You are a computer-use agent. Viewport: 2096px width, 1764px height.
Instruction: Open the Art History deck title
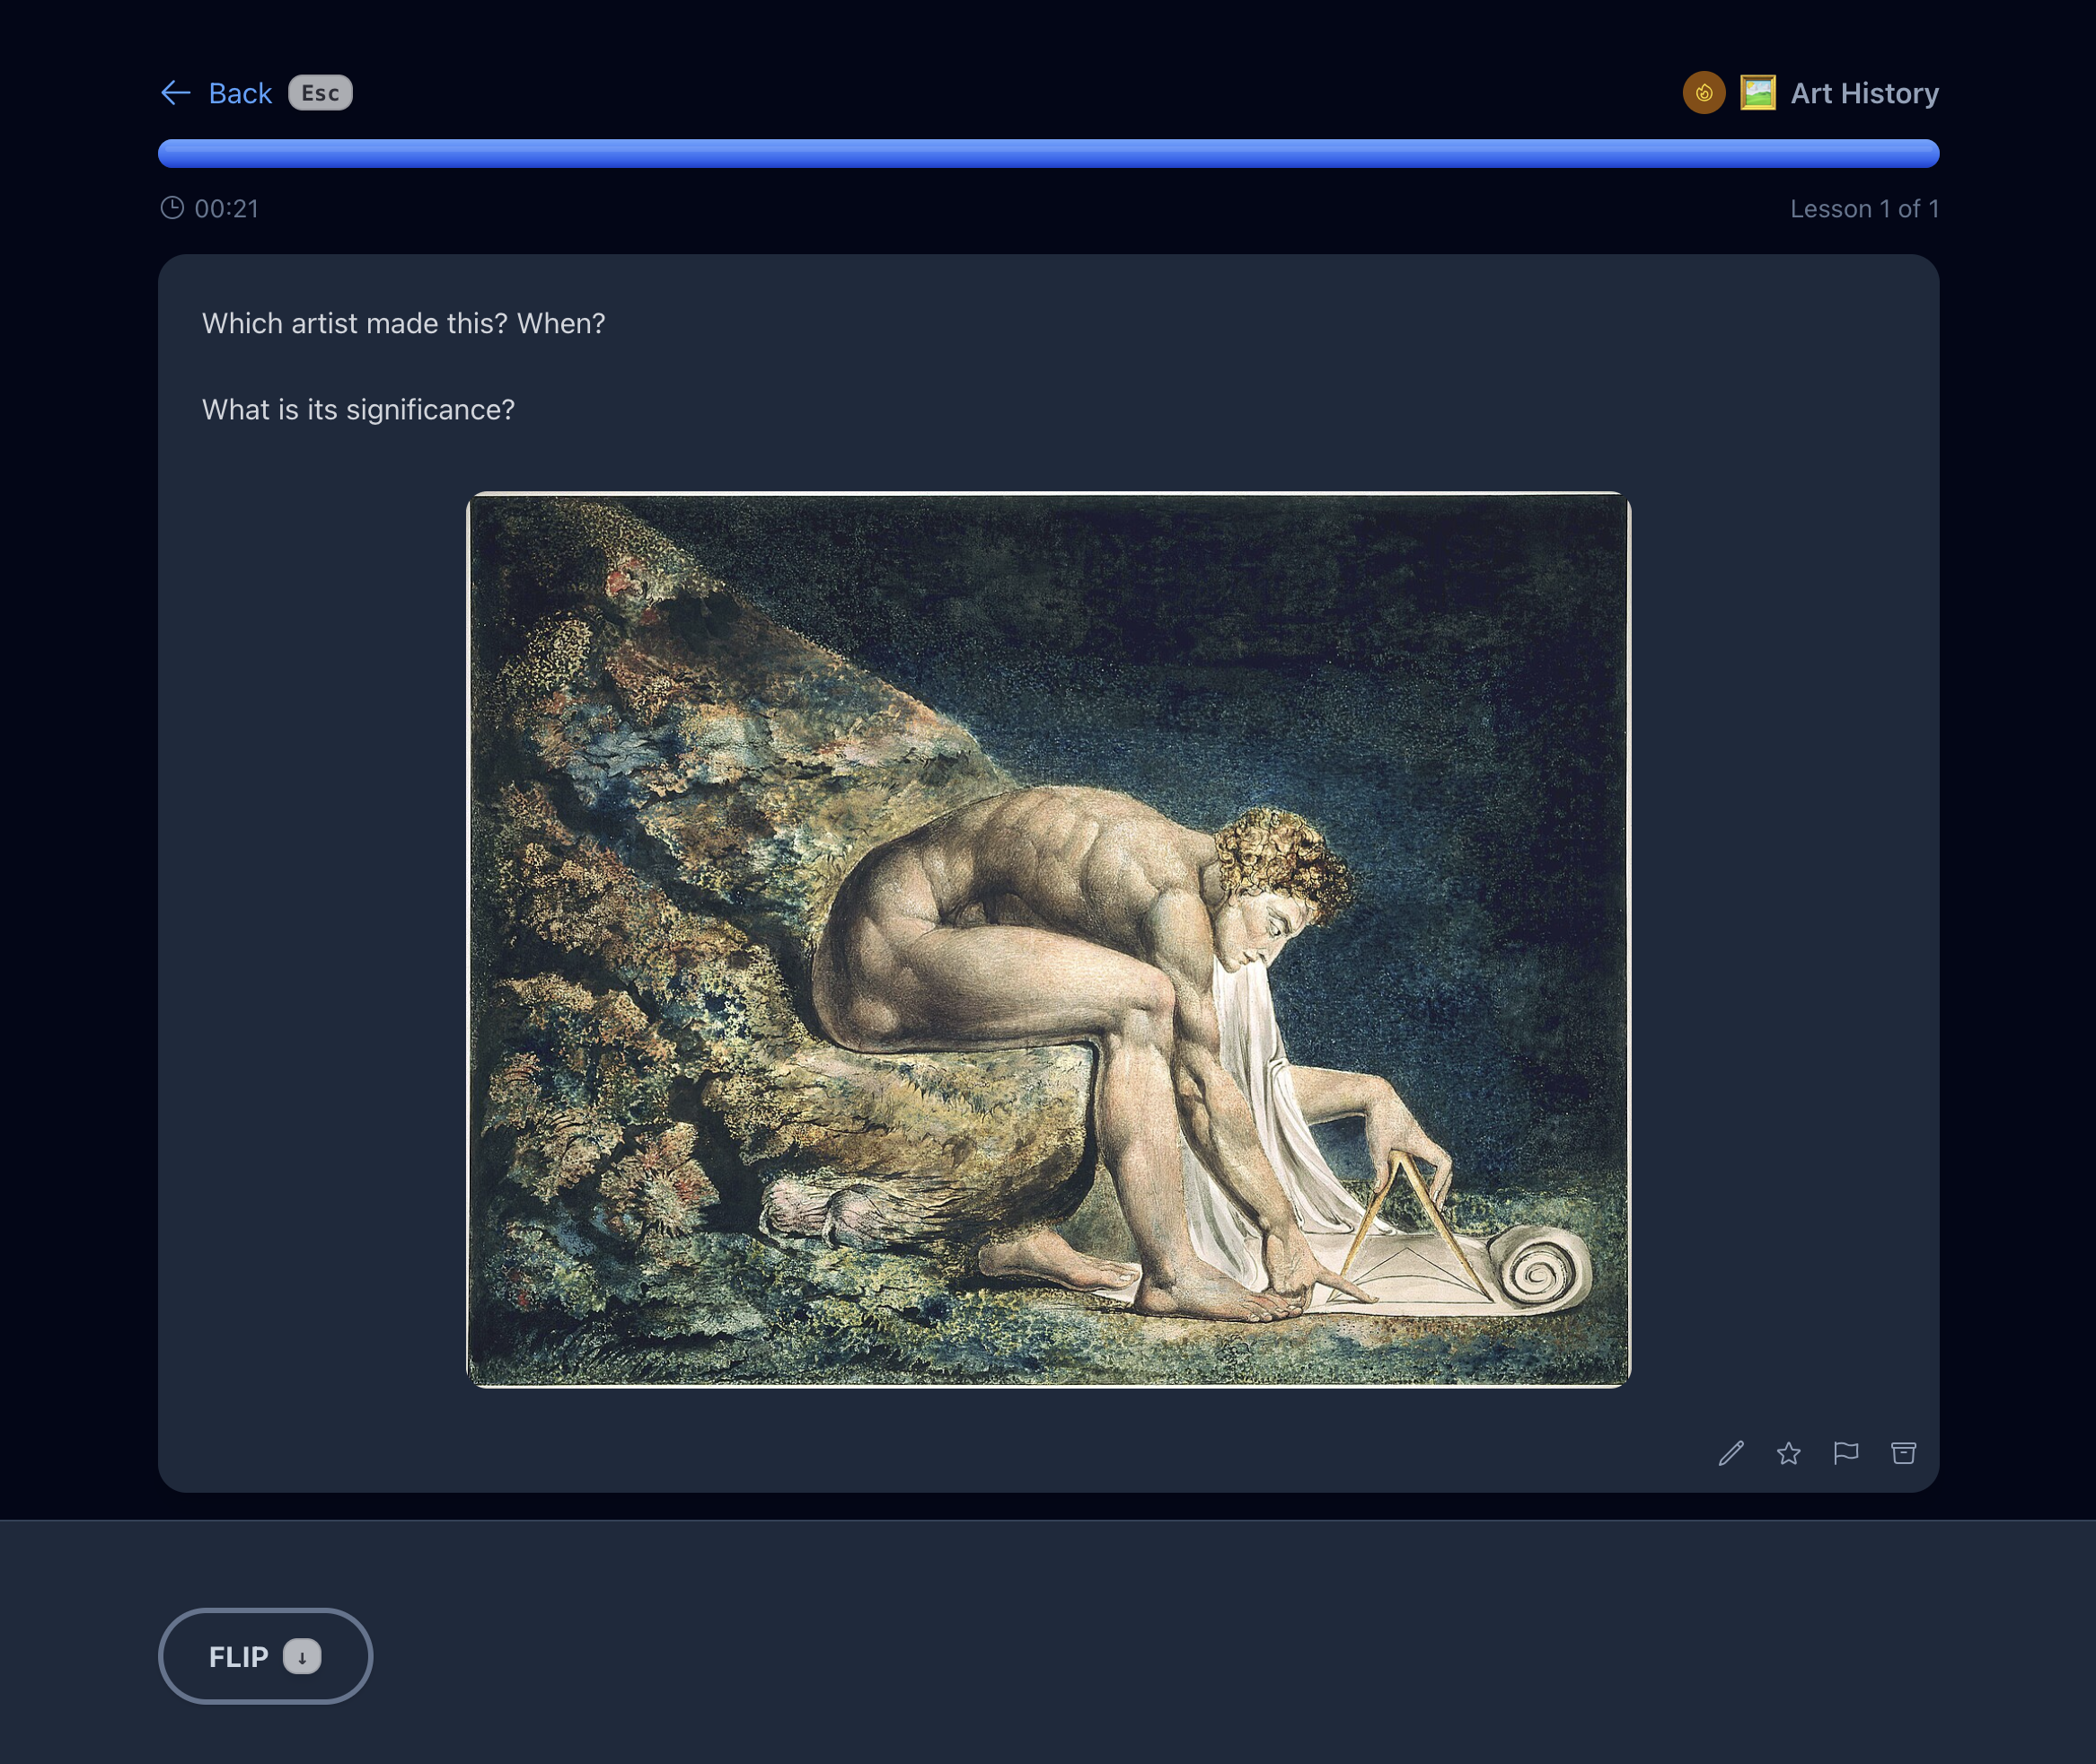[1864, 92]
